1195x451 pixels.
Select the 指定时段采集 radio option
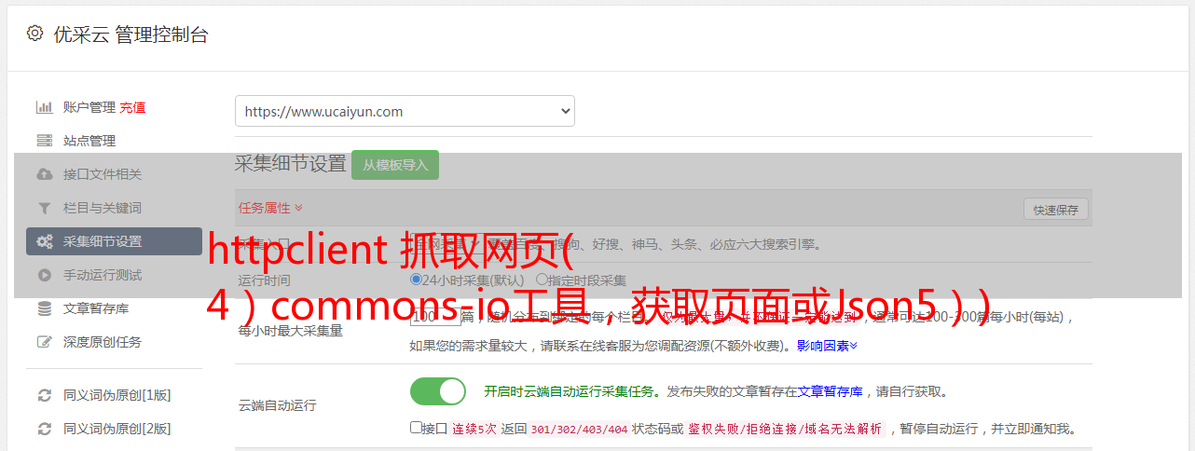(x=542, y=280)
